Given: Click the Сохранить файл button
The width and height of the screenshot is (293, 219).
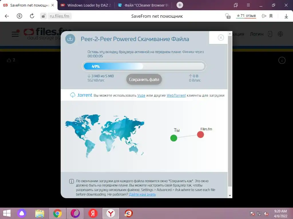Looking at the screenshot, I should tap(144, 80).
